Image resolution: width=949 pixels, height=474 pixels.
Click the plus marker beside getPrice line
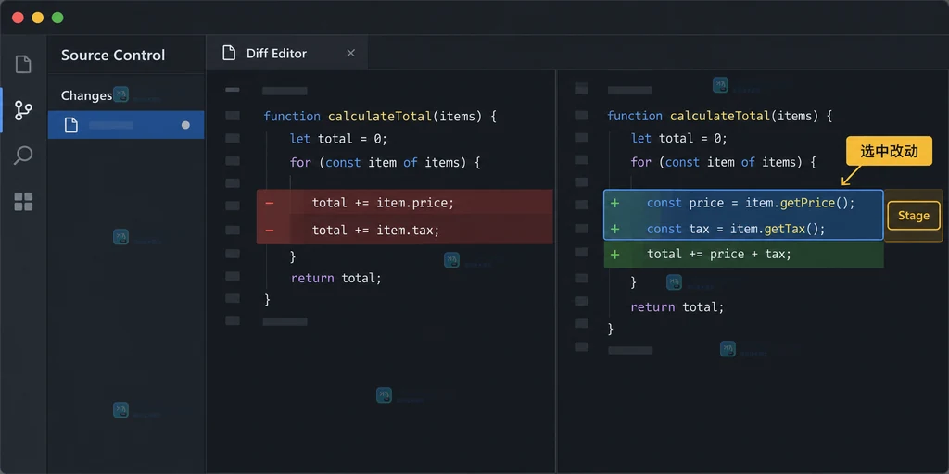[615, 203]
